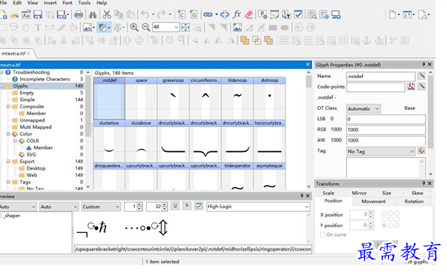
Task: Click the validate checkmark window icon
Action: [298, 14]
